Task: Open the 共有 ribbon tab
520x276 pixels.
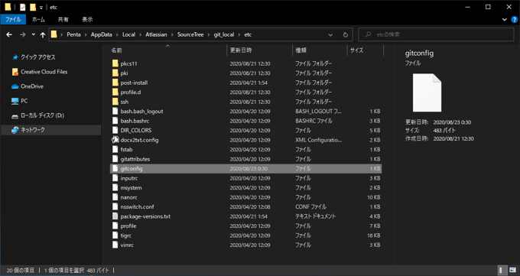Action: [63, 20]
